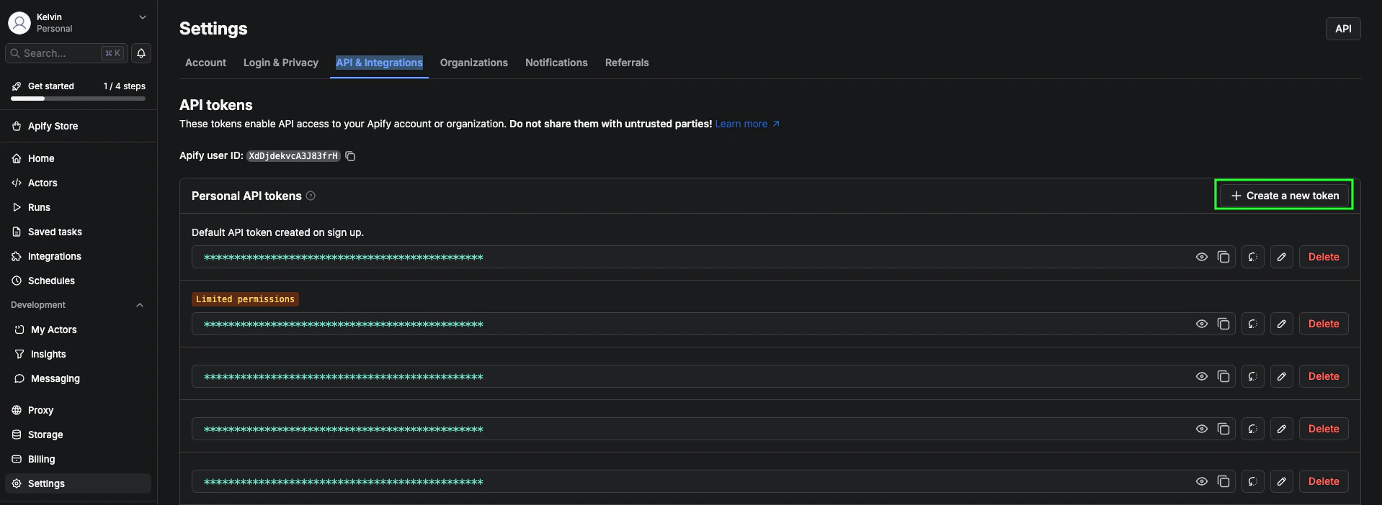This screenshot has height=505, width=1382.
Task: Edit the last visible token
Action: [1282, 481]
